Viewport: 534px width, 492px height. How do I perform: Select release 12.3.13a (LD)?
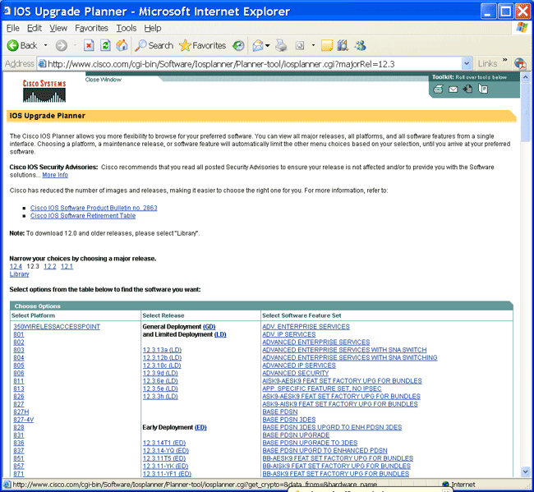click(x=162, y=350)
